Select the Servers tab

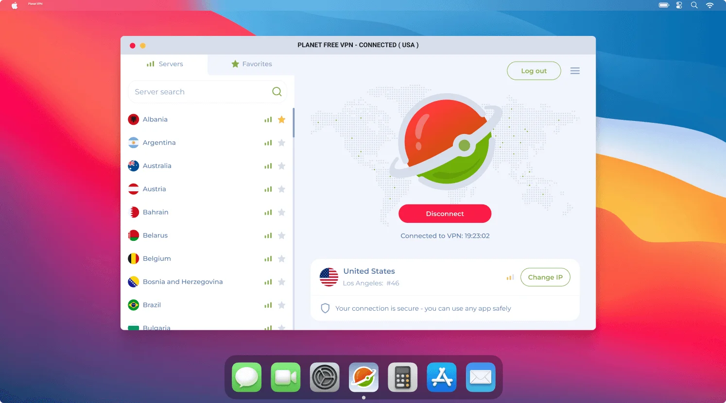tap(165, 64)
